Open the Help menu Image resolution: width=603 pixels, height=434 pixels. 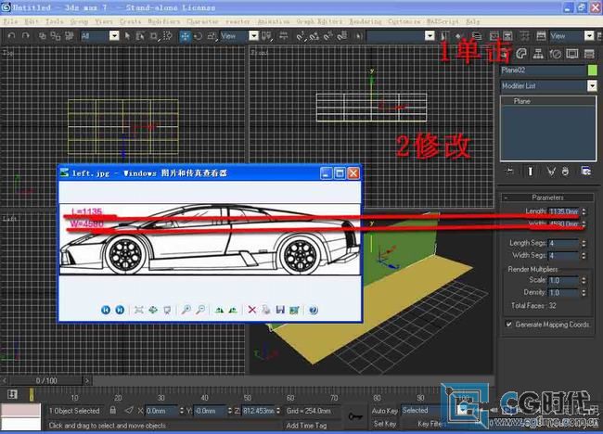(x=472, y=21)
